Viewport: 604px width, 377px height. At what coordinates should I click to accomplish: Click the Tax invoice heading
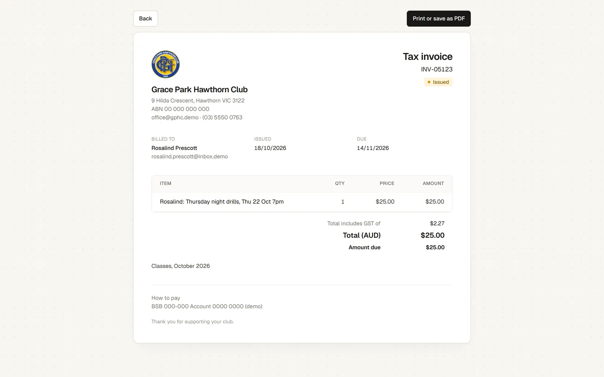pyautogui.click(x=427, y=56)
